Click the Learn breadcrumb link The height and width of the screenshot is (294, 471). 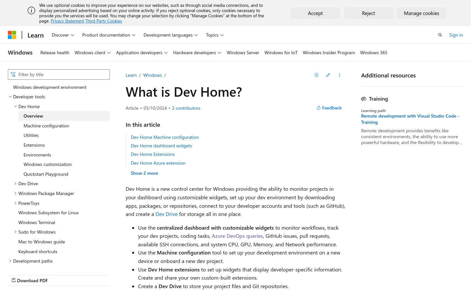131,75
